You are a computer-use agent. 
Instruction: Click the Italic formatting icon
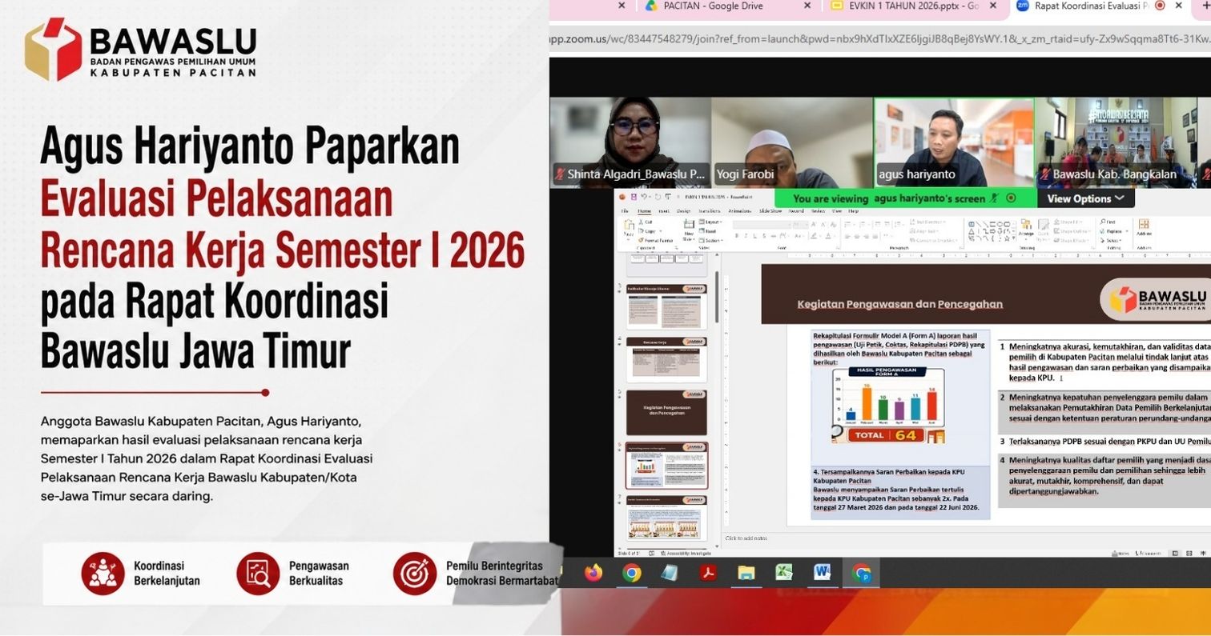(746, 236)
